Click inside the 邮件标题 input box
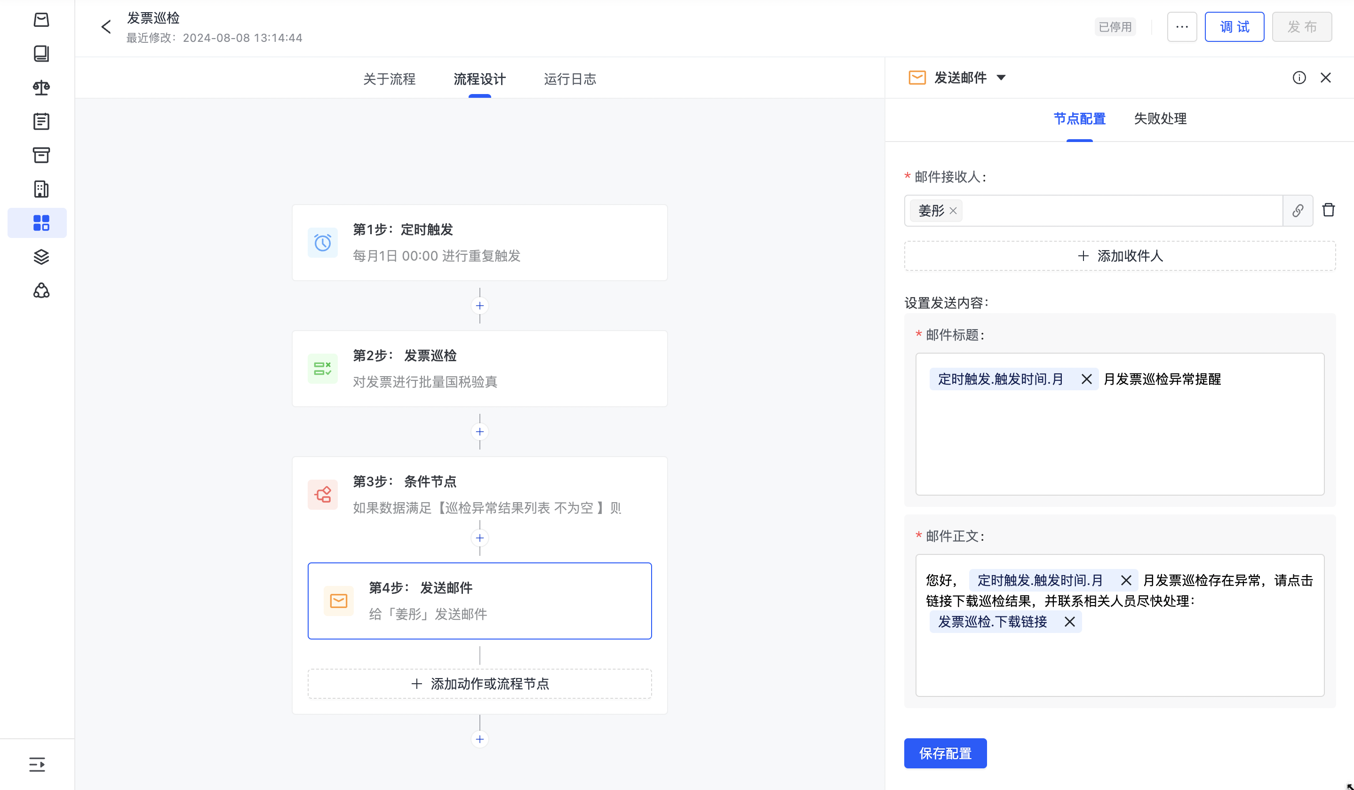Image resolution: width=1354 pixels, height=790 pixels. [x=1119, y=424]
